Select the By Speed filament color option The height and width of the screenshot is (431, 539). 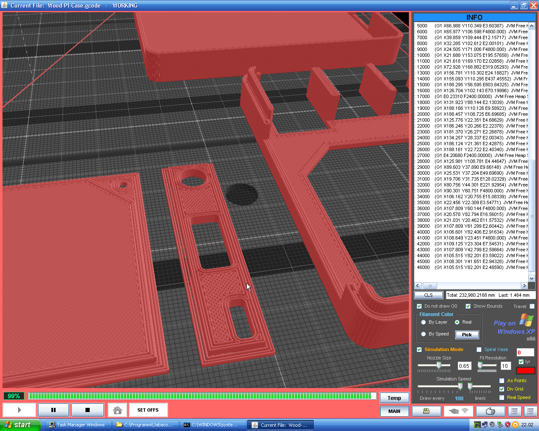(x=423, y=334)
